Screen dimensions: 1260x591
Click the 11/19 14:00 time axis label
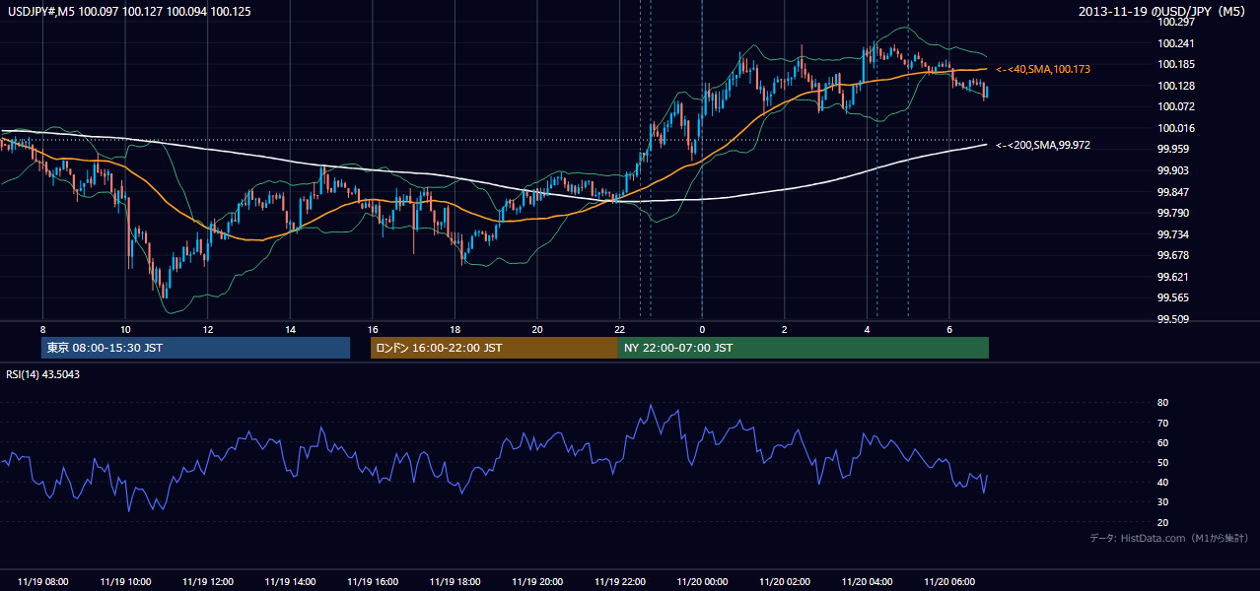point(290,582)
